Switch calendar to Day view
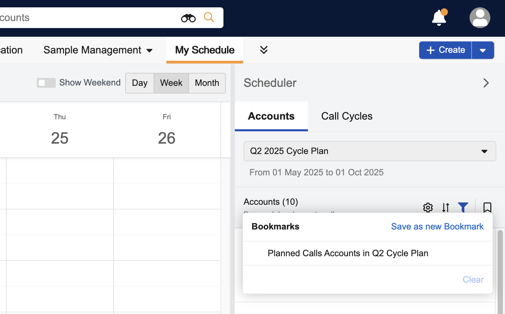 140,83
